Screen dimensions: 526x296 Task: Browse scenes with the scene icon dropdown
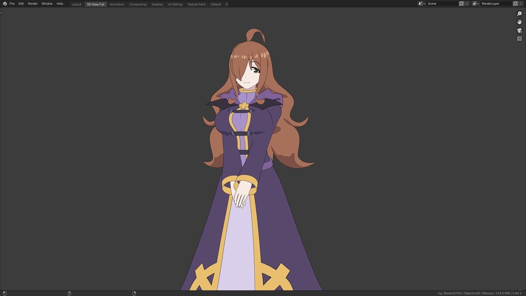coord(422,4)
